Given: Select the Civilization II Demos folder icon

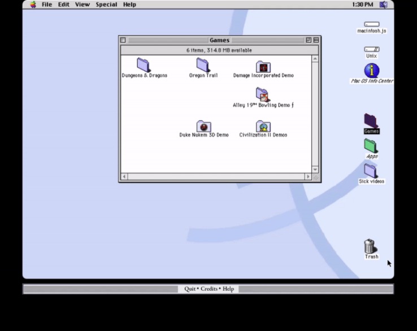Looking at the screenshot, I should click(x=263, y=126).
